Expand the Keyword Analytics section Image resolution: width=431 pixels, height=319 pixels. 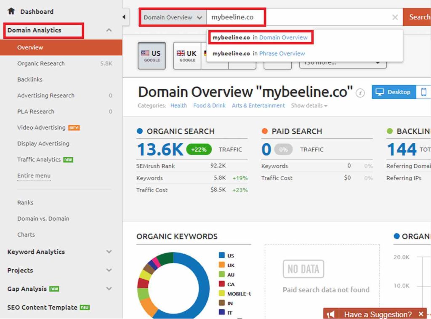[x=35, y=252]
